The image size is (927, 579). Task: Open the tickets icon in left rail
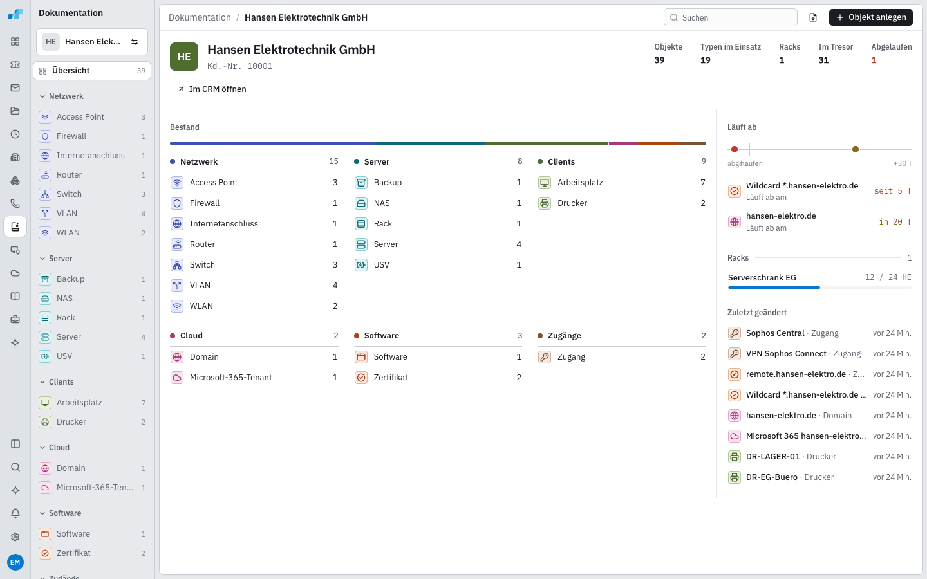15,65
